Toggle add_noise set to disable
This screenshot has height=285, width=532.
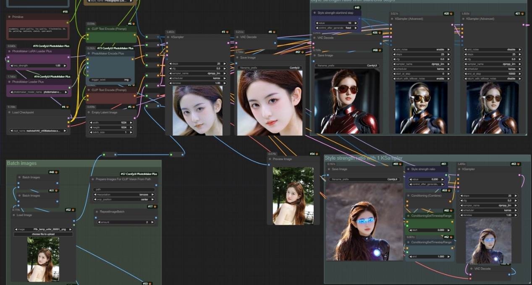(493, 49)
